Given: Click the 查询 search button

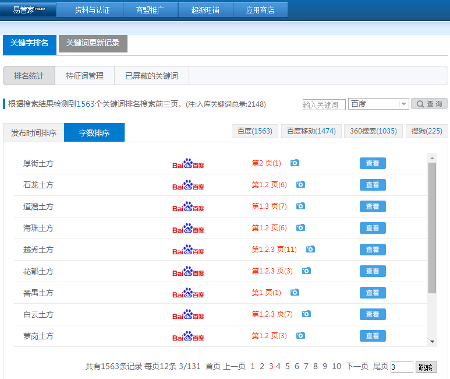Looking at the screenshot, I should point(429,104).
